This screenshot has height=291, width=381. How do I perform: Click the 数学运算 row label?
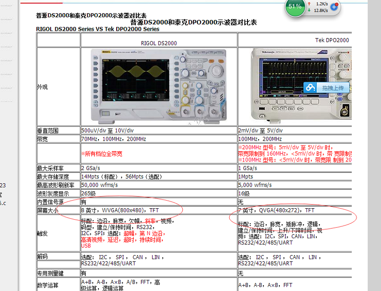click(x=47, y=286)
